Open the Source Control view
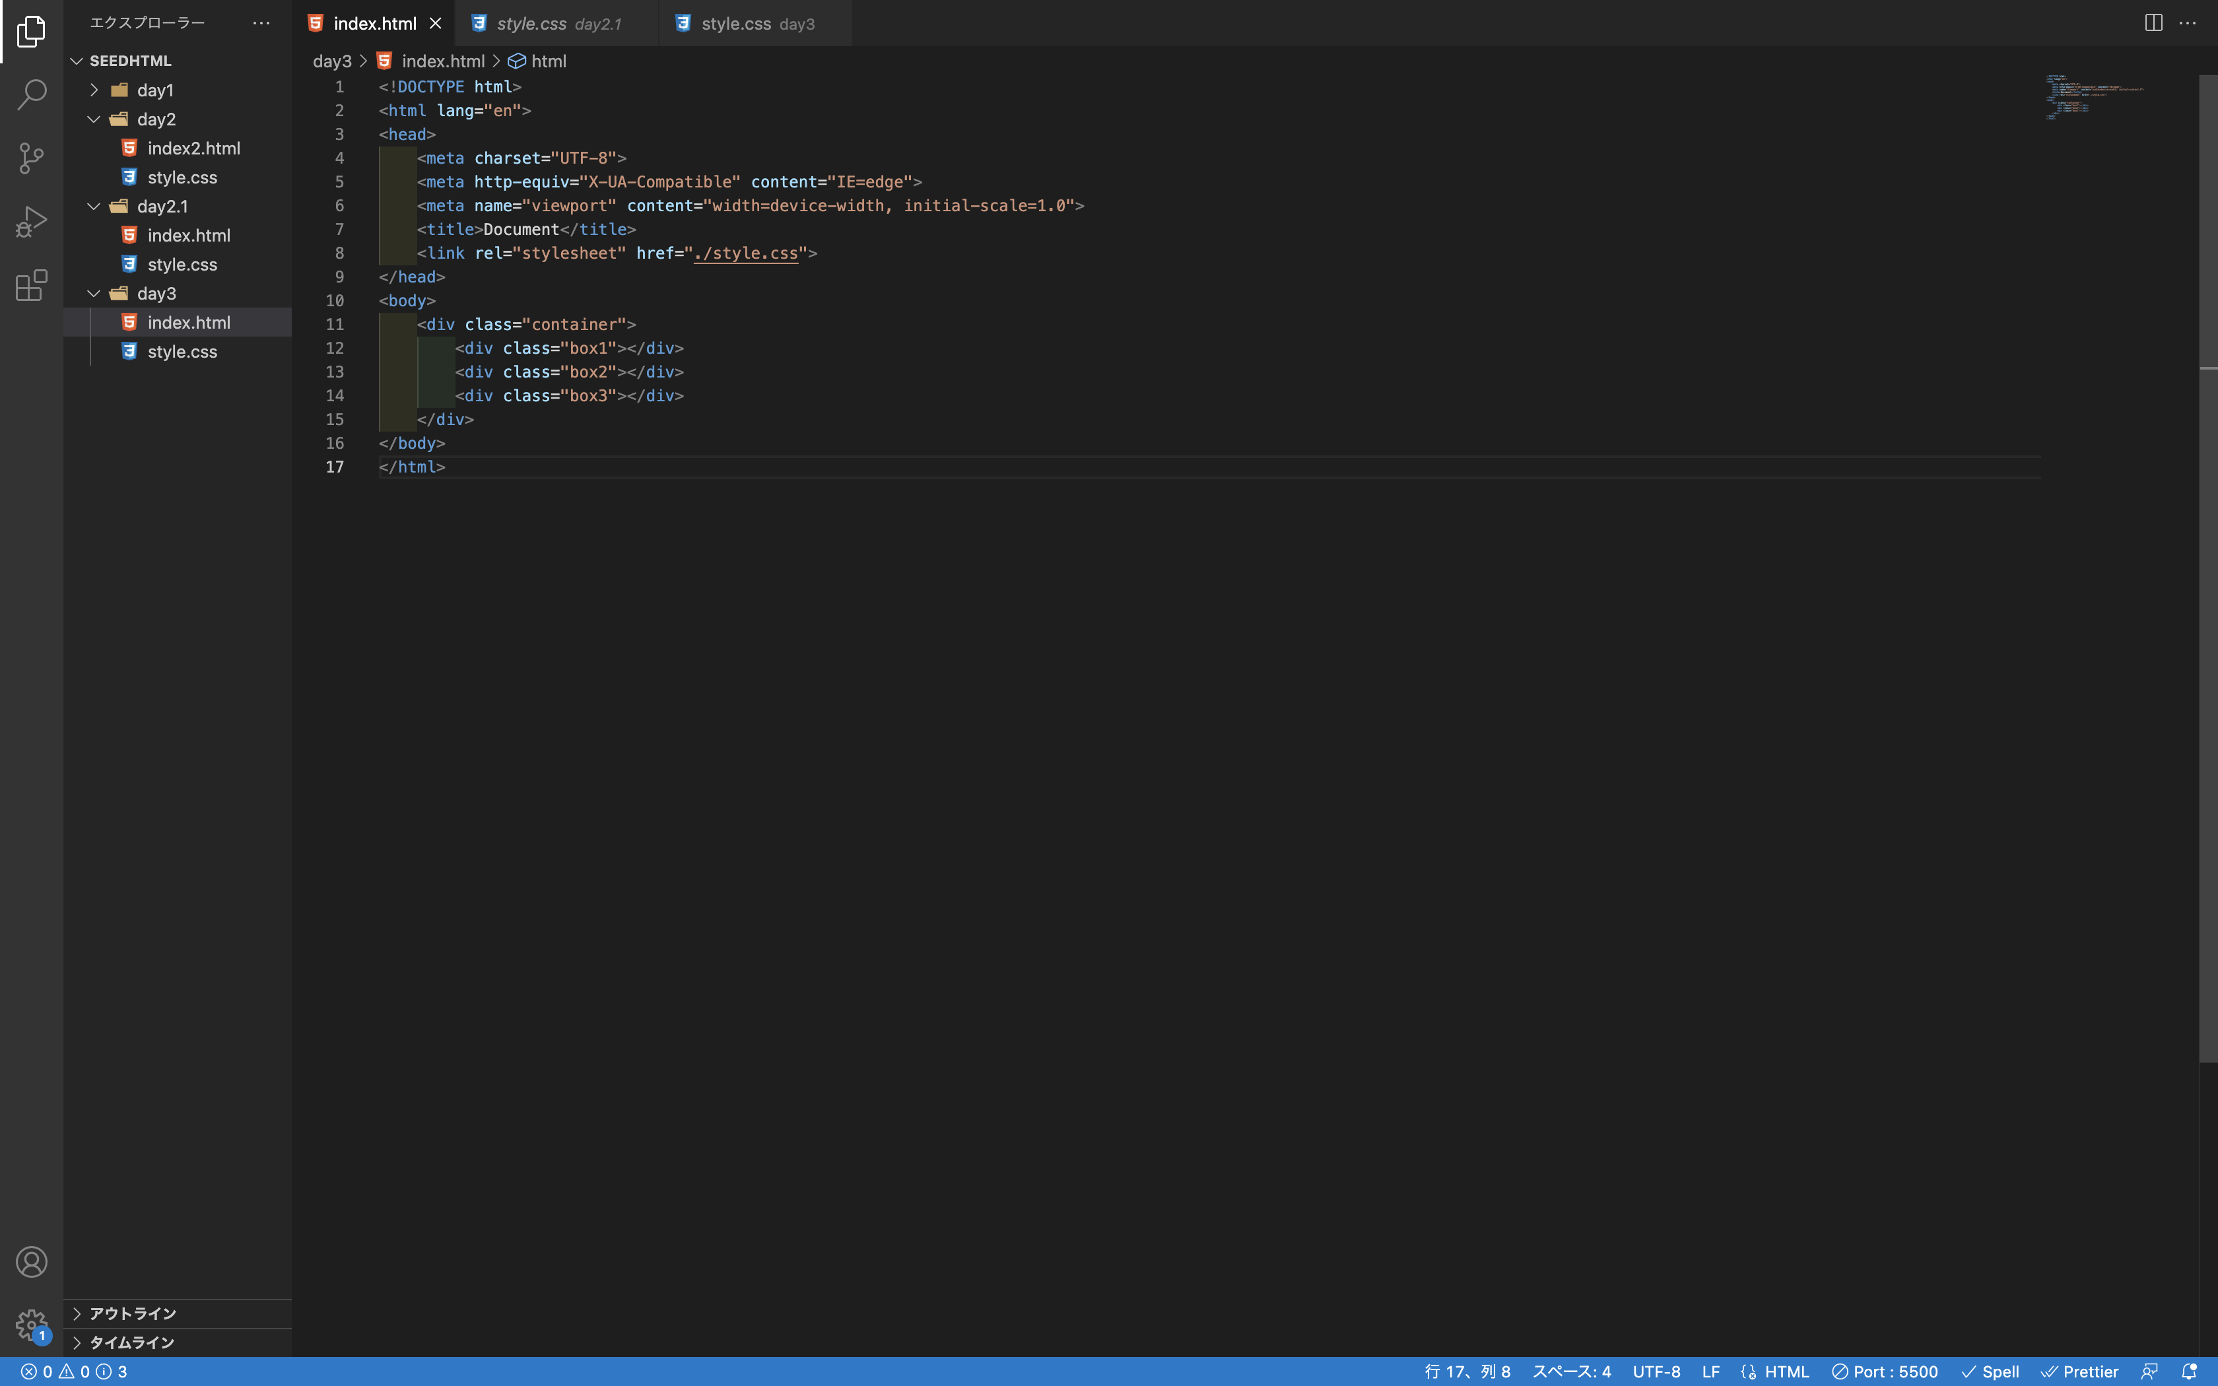This screenshot has height=1386, width=2218. [x=31, y=158]
